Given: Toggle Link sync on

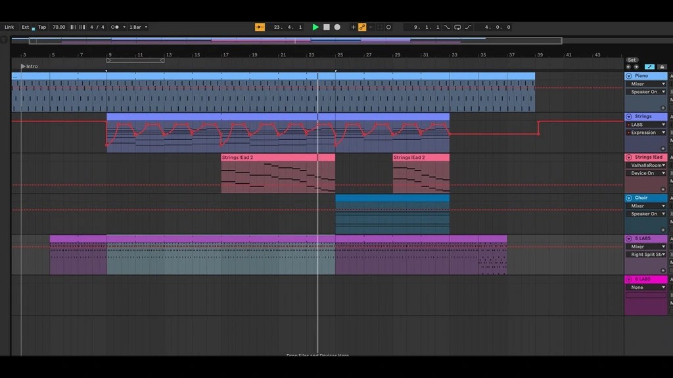Looking at the screenshot, I should pyautogui.click(x=9, y=27).
